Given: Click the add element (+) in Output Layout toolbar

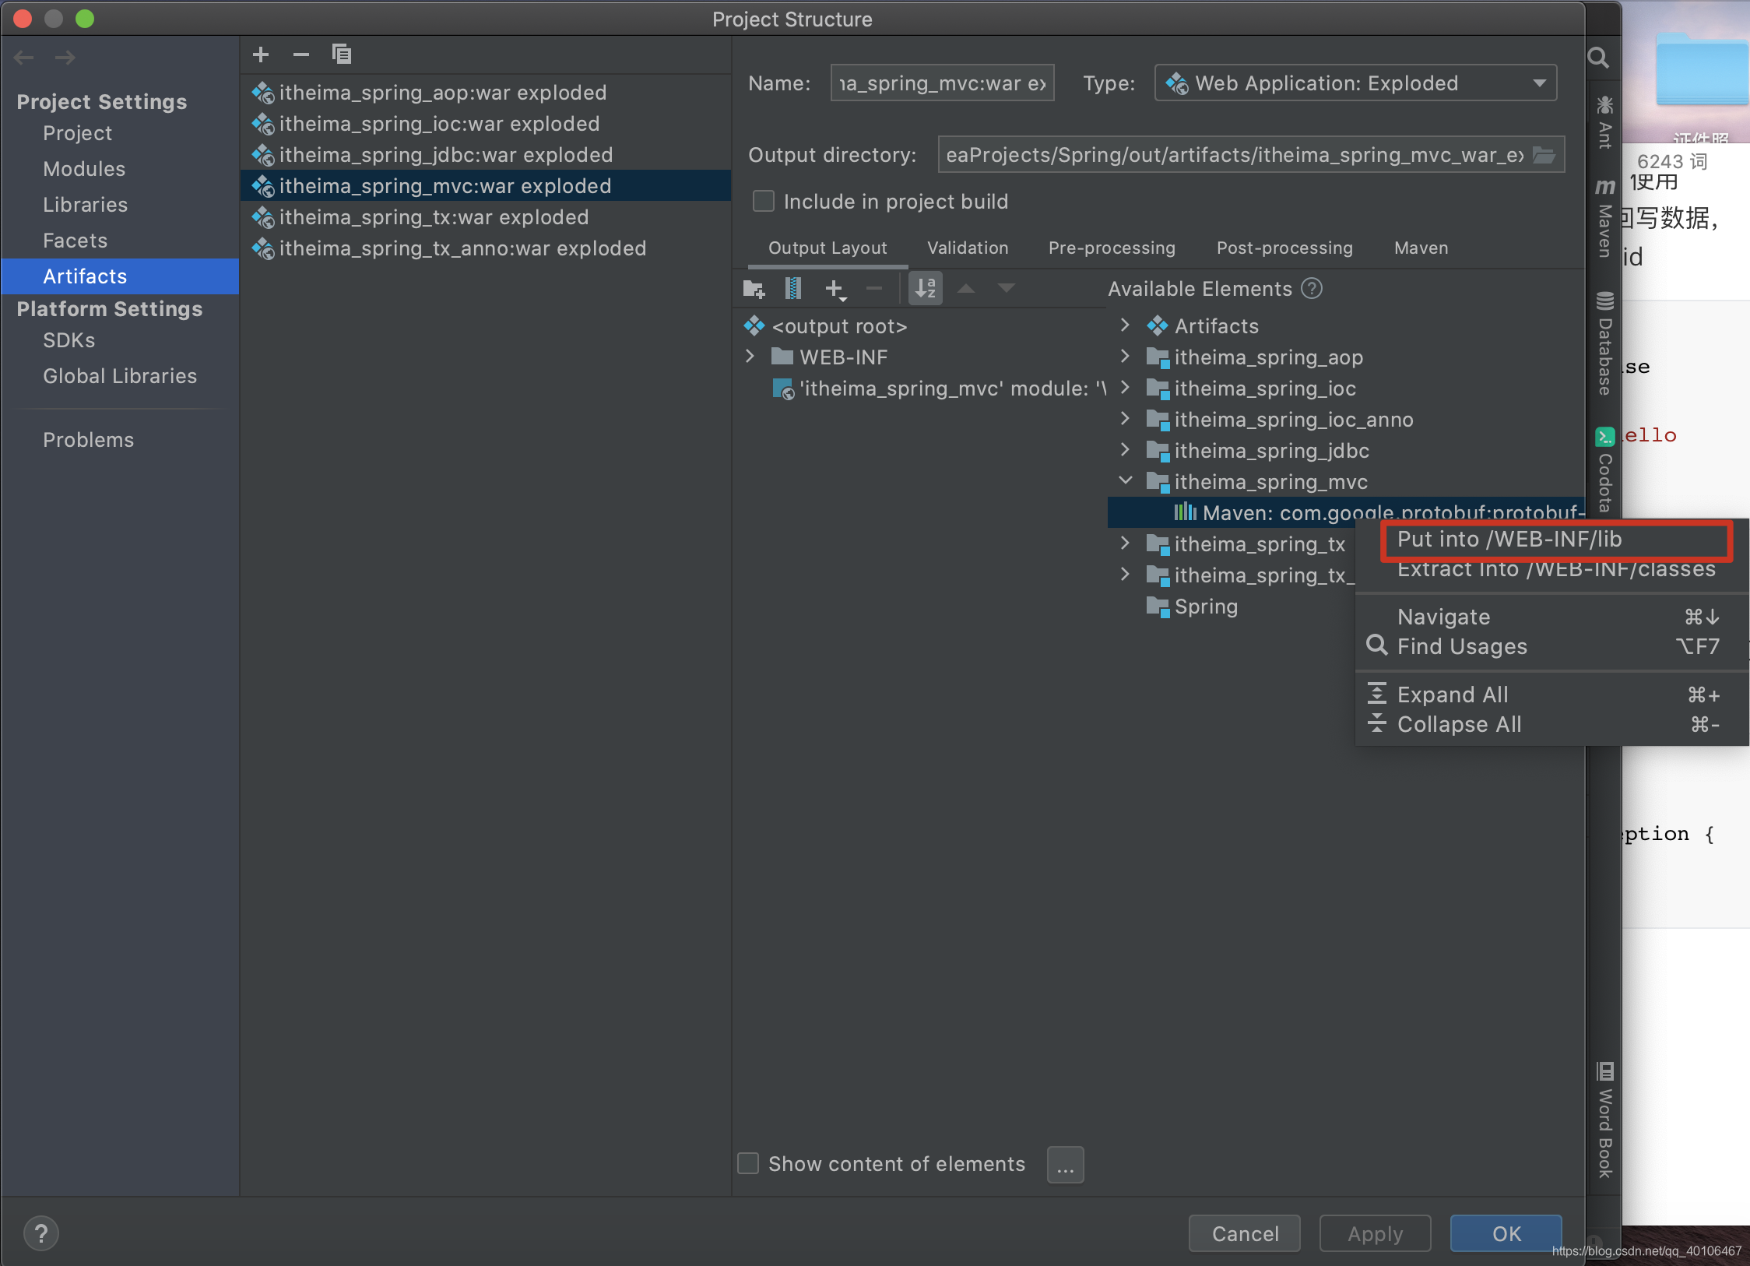Looking at the screenshot, I should pos(835,290).
